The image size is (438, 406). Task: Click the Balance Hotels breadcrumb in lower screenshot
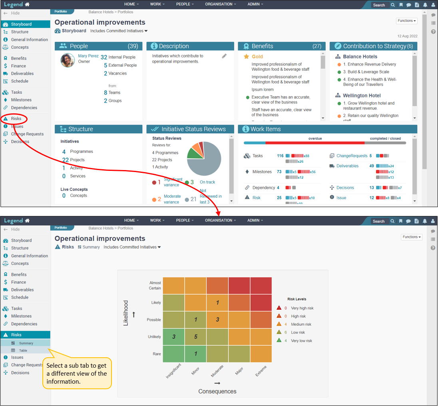click(101, 228)
